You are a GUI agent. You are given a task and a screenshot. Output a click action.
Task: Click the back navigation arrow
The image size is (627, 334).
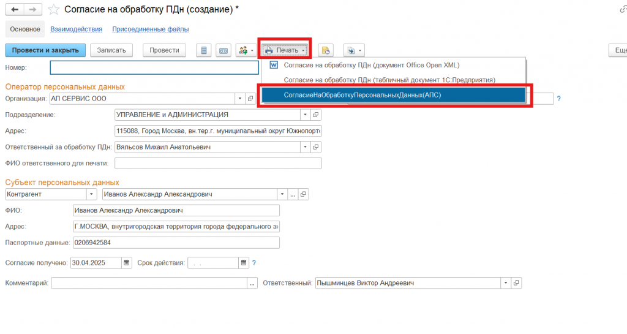tap(15, 9)
